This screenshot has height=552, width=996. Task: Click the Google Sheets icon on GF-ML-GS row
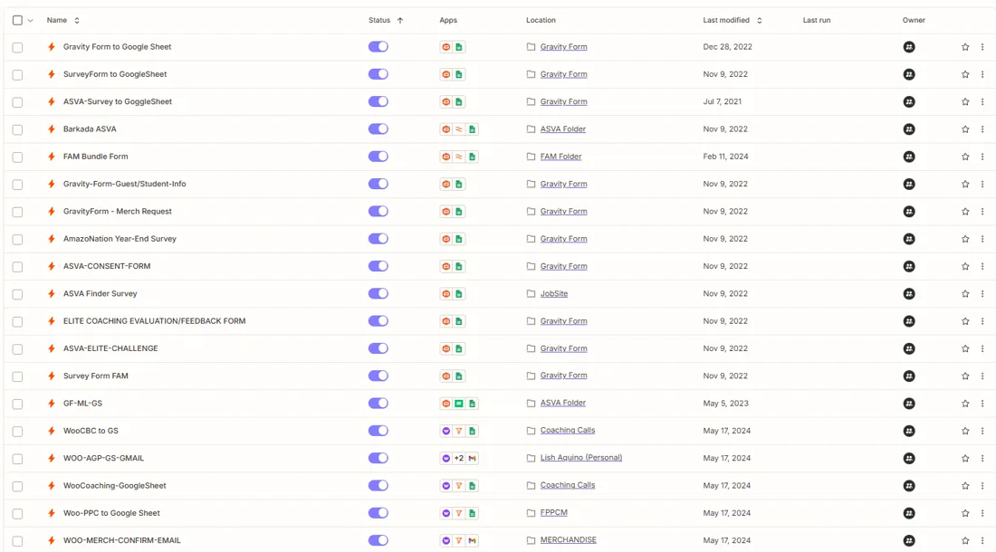coord(472,404)
